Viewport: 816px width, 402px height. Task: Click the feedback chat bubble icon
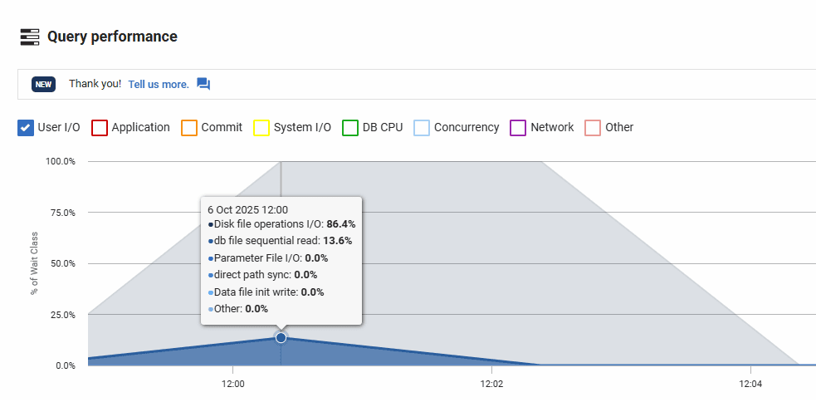203,84
